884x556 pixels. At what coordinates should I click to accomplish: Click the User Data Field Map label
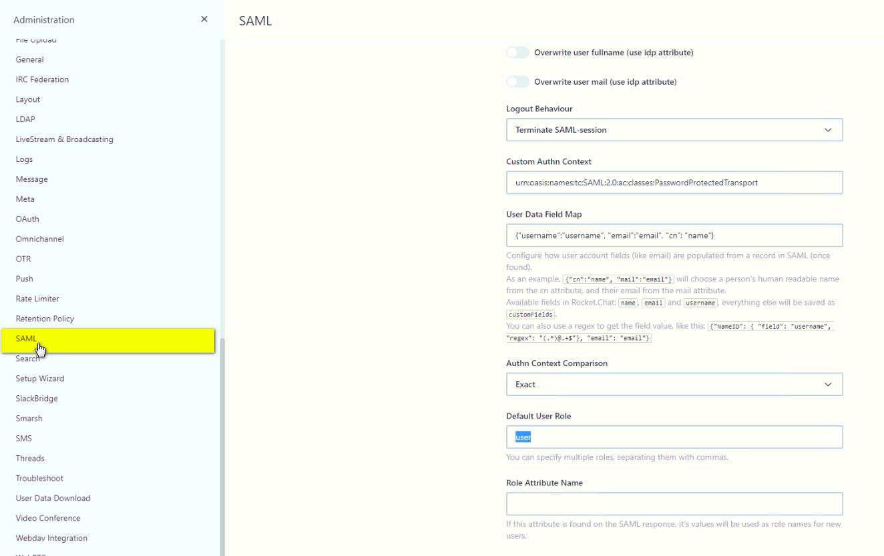tap(543, 215)
